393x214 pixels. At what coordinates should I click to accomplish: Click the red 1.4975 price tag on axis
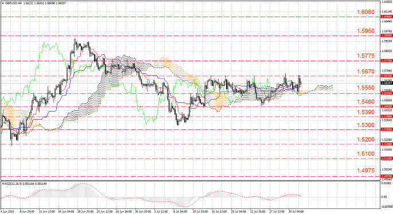(x=387, y=176)
